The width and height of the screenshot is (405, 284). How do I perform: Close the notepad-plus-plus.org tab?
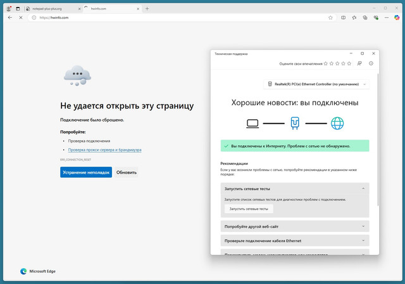(79, 9)
